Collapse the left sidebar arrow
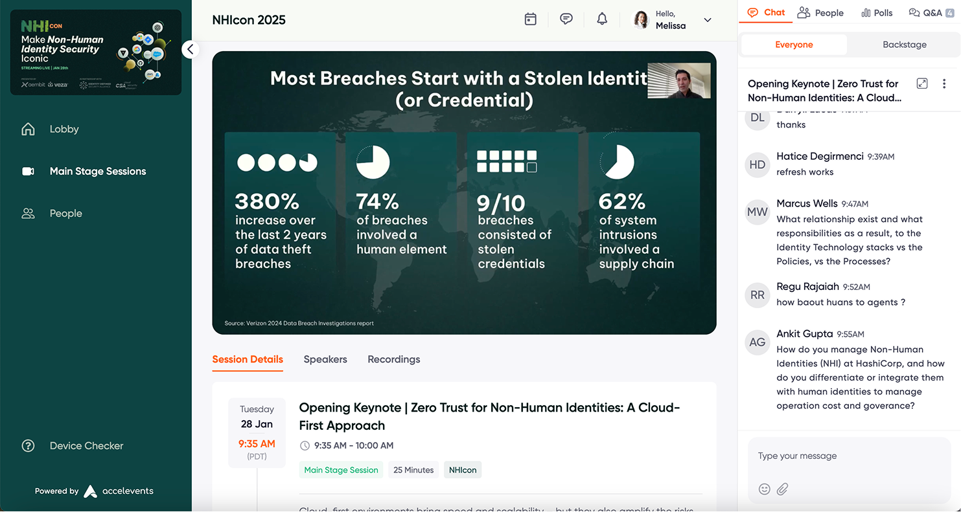 (190, 49)
